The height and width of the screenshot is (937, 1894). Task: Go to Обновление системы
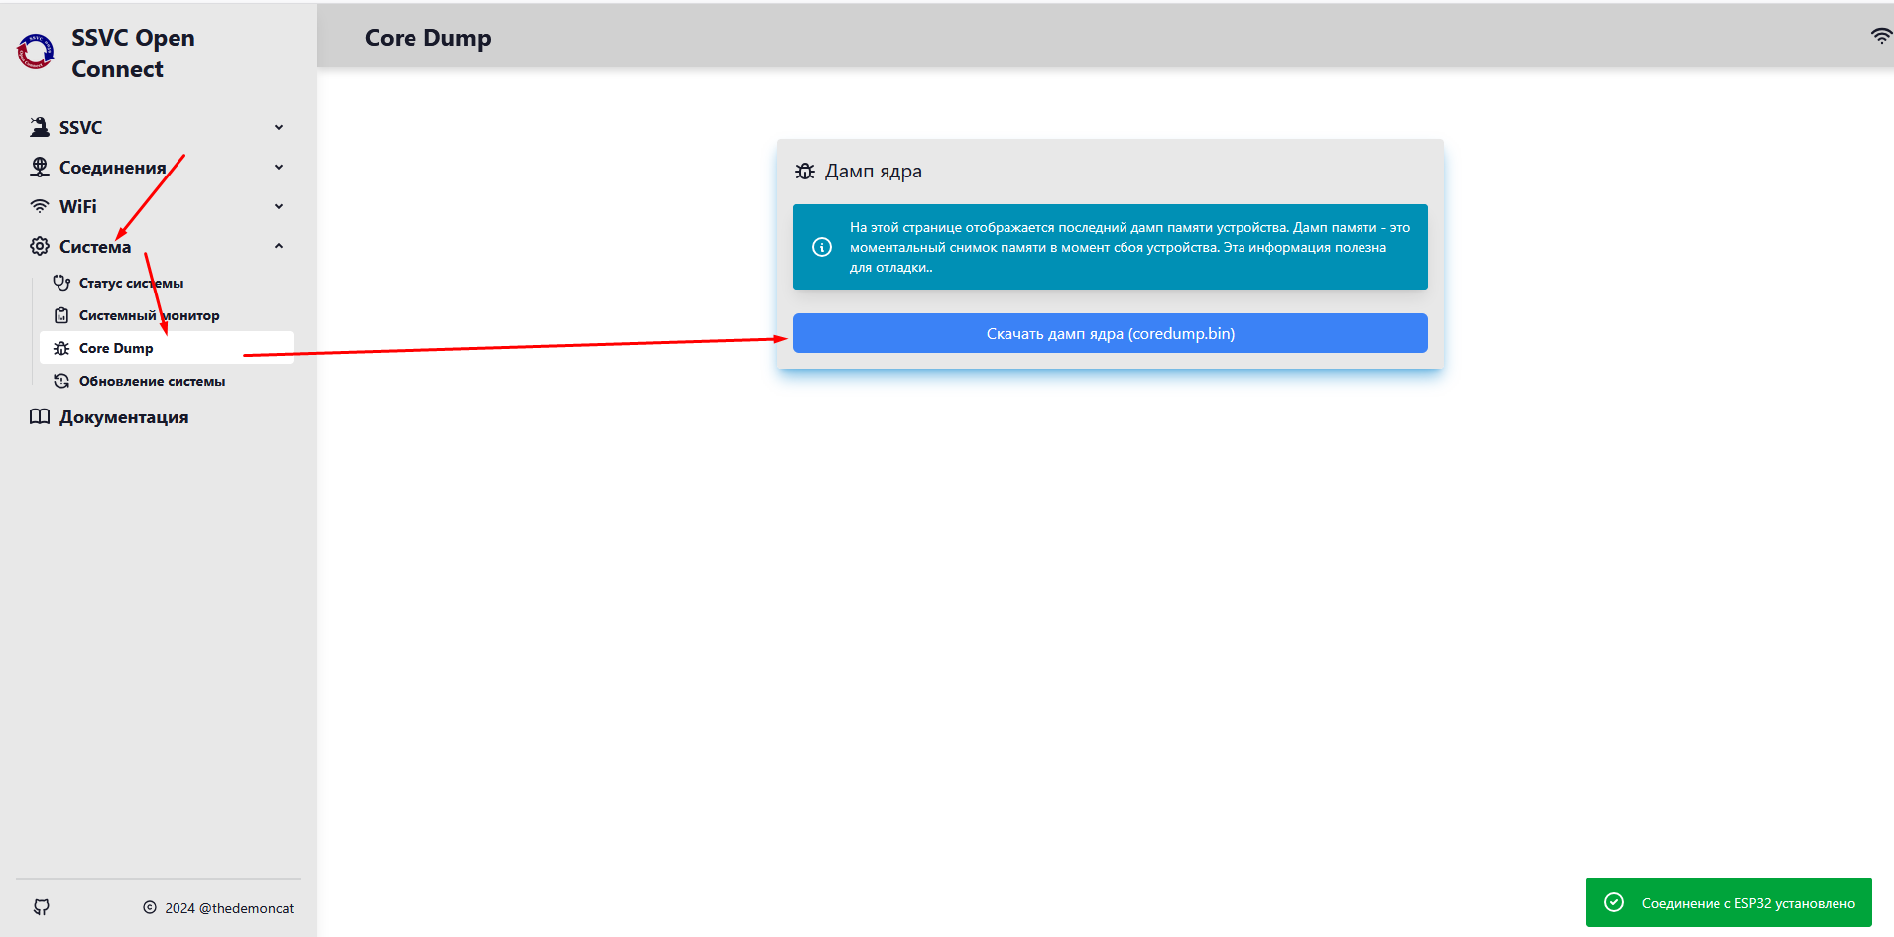(x=152, y=381)
